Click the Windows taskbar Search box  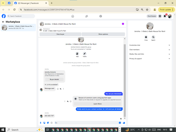[25, 130]
